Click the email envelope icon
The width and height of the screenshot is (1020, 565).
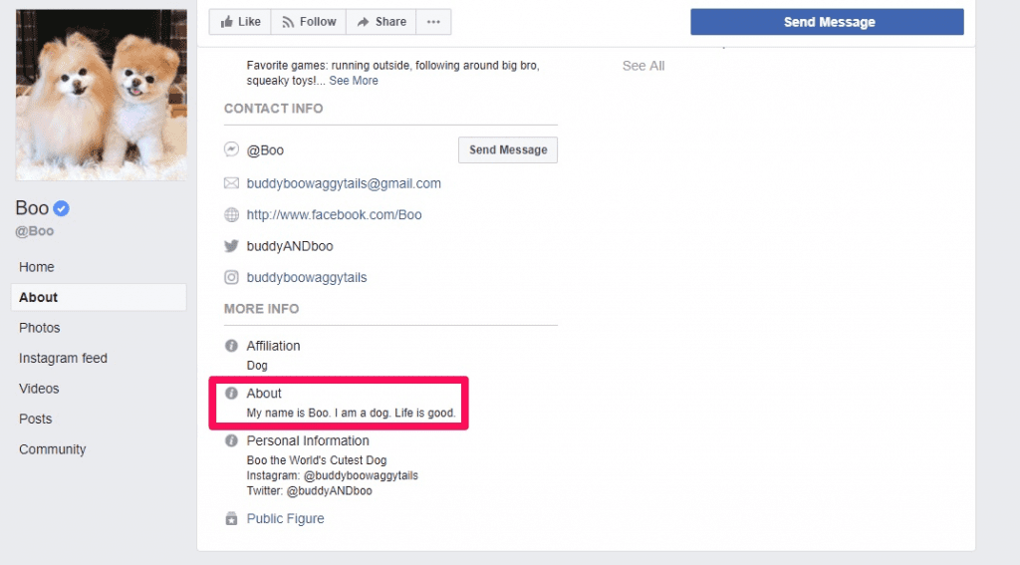click(231, 183)
